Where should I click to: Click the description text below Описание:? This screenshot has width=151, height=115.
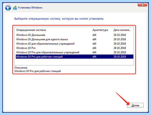coord(37,71)
